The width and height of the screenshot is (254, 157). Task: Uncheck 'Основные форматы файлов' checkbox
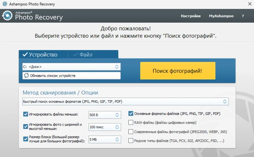(131, 113)
